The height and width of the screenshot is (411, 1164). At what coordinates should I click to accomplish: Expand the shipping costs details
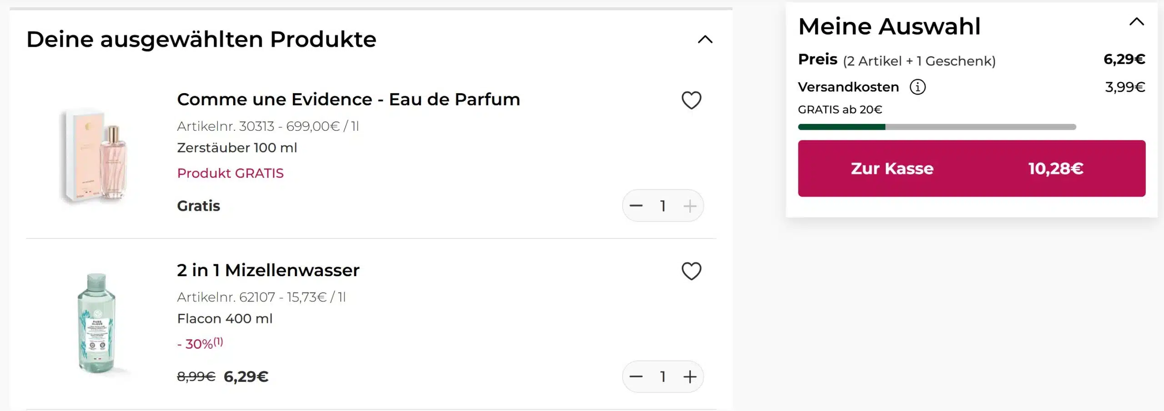(918, 87)
